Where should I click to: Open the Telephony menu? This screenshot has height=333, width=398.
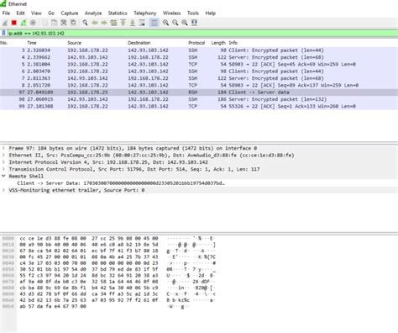[145, 13]
